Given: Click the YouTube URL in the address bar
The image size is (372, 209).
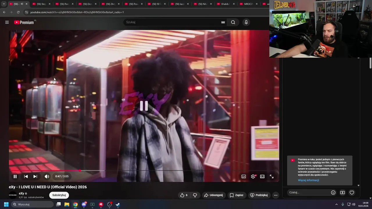Looking at the screenshot, I should (x=77, y=12).
